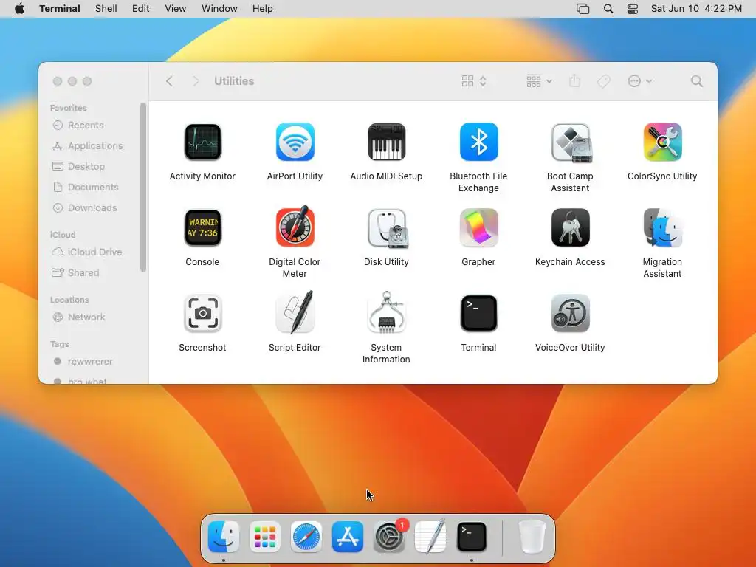
Task: Launch Safari from the Dock
Action: (306, 537)
